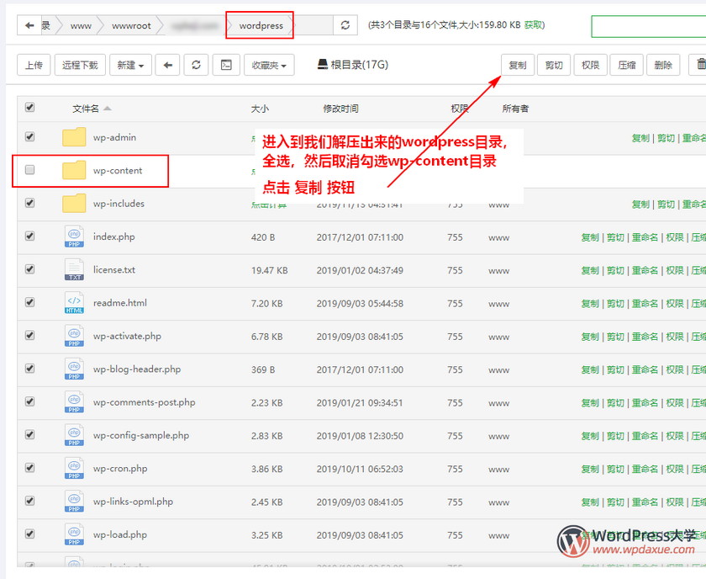
Task: Uncheck the wp-admin checkbox
Action: (x=29, y=136)
